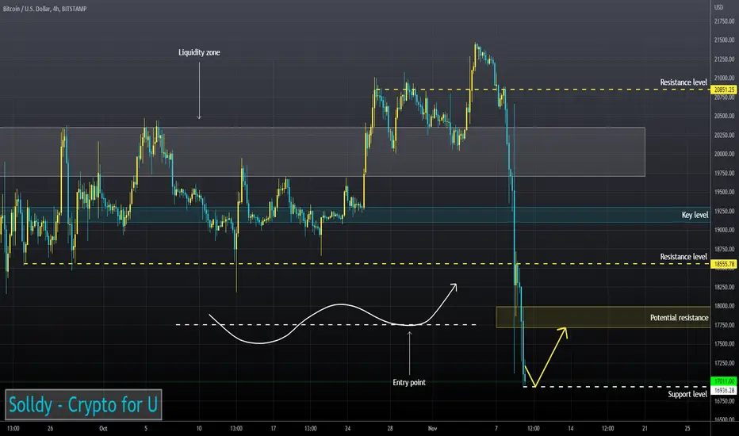Click 16750.00 on the price axis
Screen dimensions: 739x436
click(725, 401)
